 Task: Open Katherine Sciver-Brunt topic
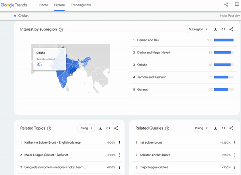point(53,142)
